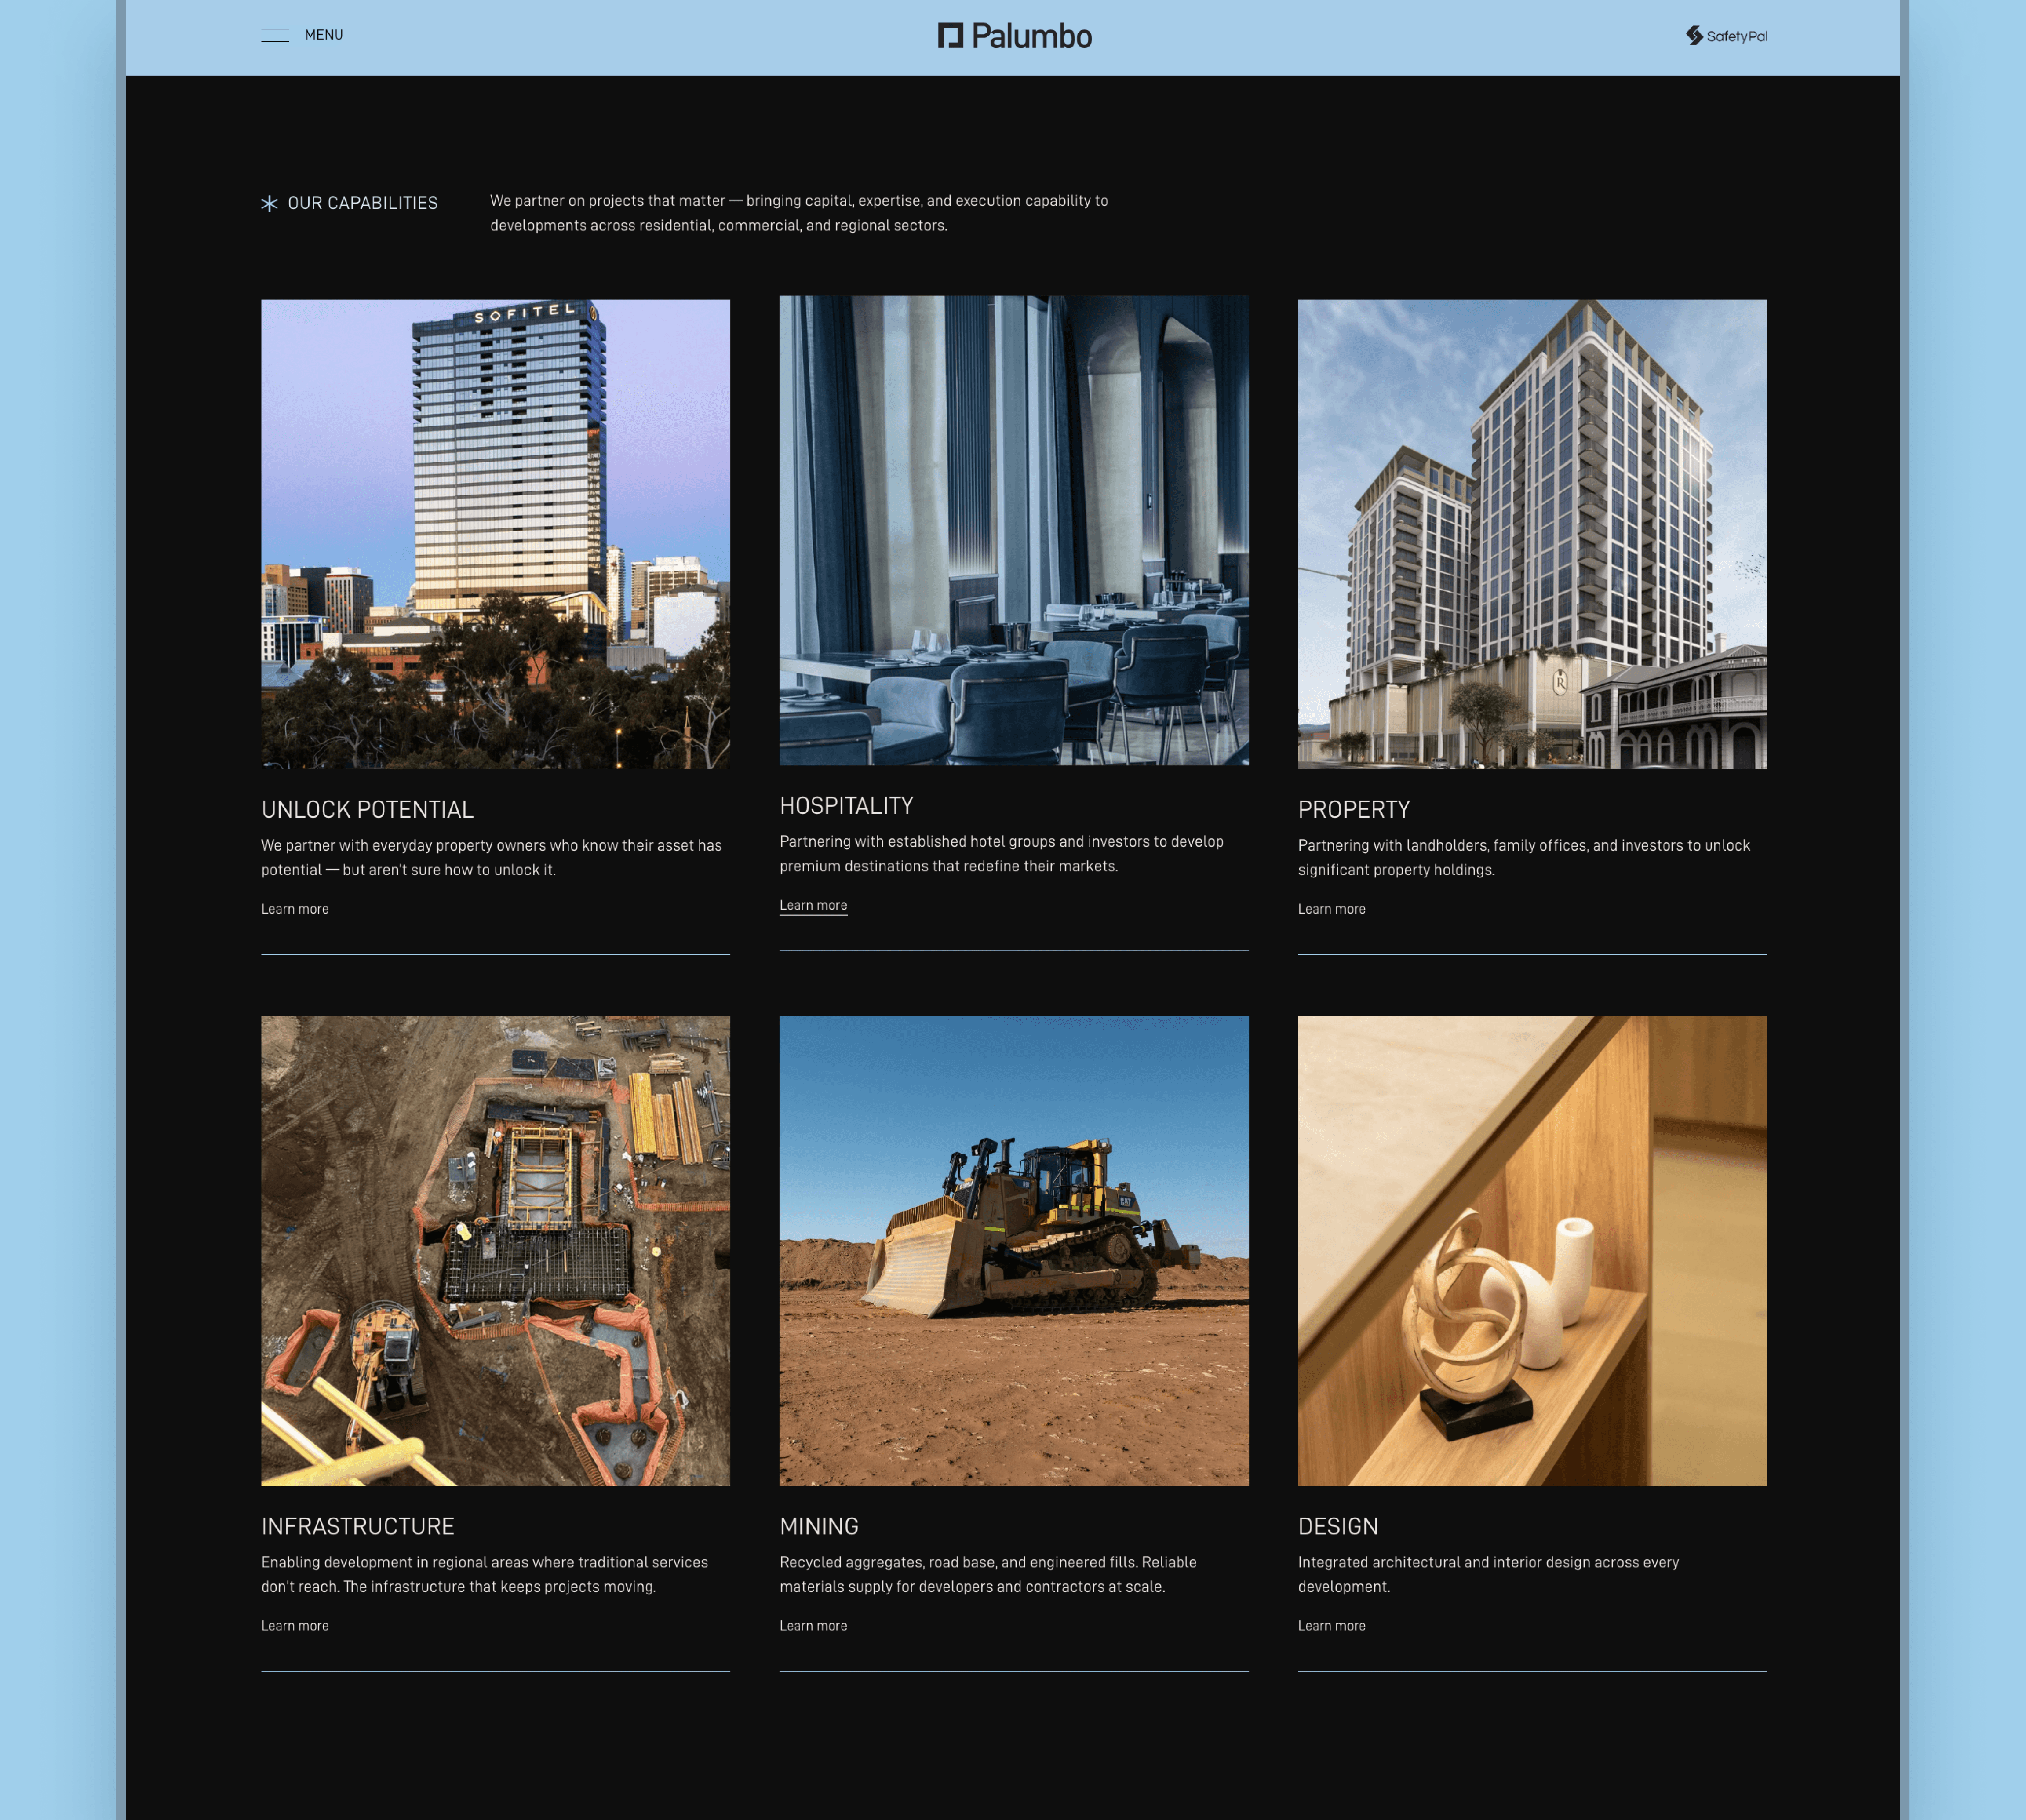Click the Palumbo square logo icon
The width and height of the screenshot is (2026, 1820).
coord(950,36)
